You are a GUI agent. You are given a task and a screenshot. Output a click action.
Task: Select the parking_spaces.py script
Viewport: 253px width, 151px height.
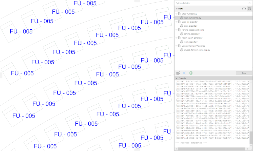pyautogui.click(x=182, y=34)
